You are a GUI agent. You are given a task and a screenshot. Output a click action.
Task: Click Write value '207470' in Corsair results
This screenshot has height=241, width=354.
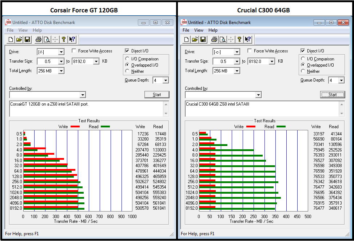pyautogui.click(x=142, y=150)
